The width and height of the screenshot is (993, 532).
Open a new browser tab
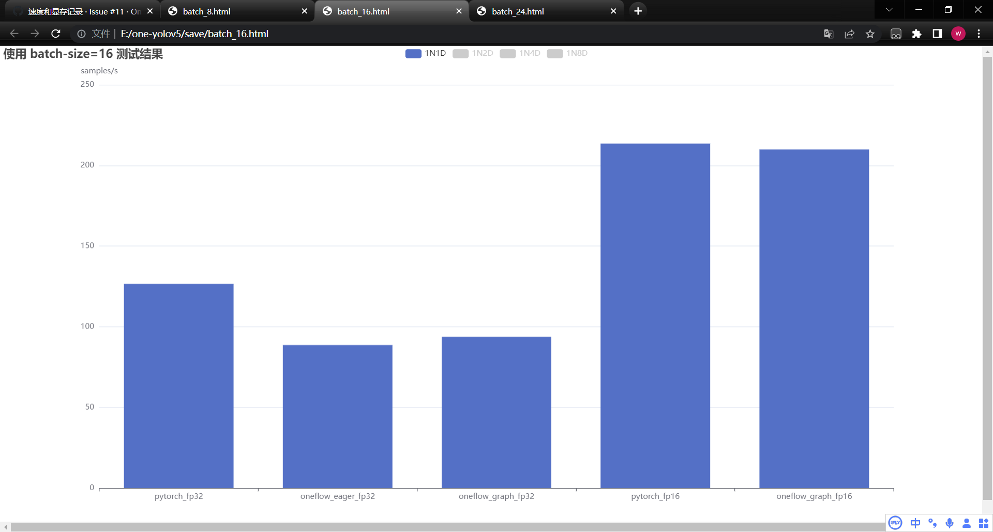638,10
